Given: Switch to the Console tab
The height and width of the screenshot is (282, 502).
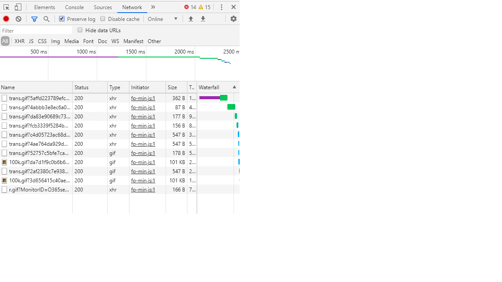Looking at the screenshot, I should coord(74,7).
